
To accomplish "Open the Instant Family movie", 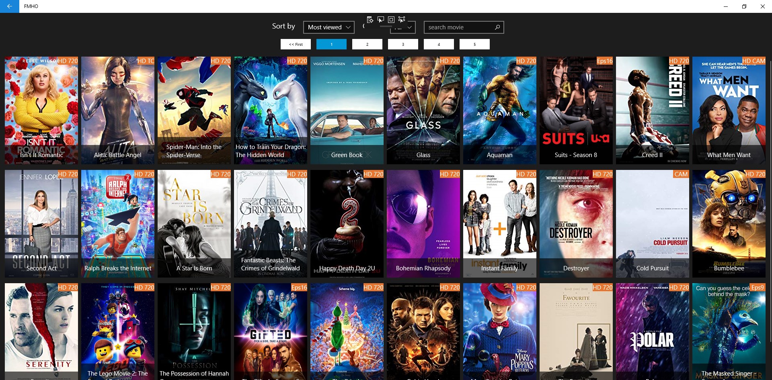I will [x=500, y=224].
